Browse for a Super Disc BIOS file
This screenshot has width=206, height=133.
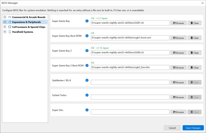(178, 112)
